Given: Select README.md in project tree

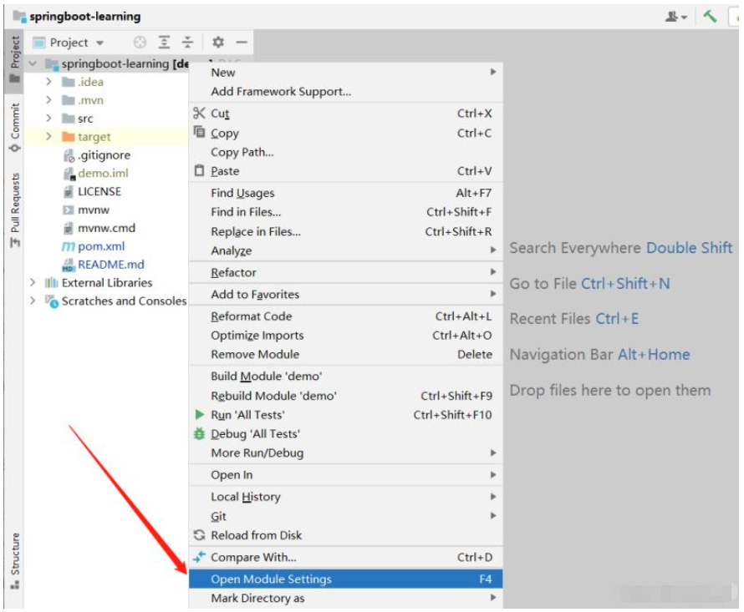Looking at the screenshot, I should click(x=110, y=265).
